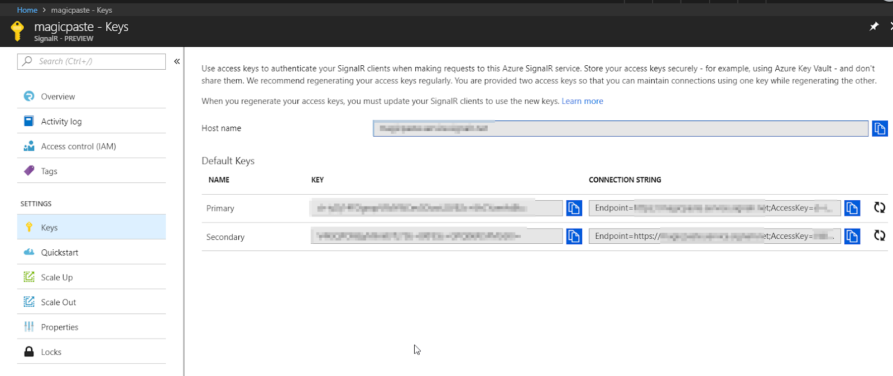The image size is (893, 376).
Task: Click the Scale Out icon
Action: point(29,302)
